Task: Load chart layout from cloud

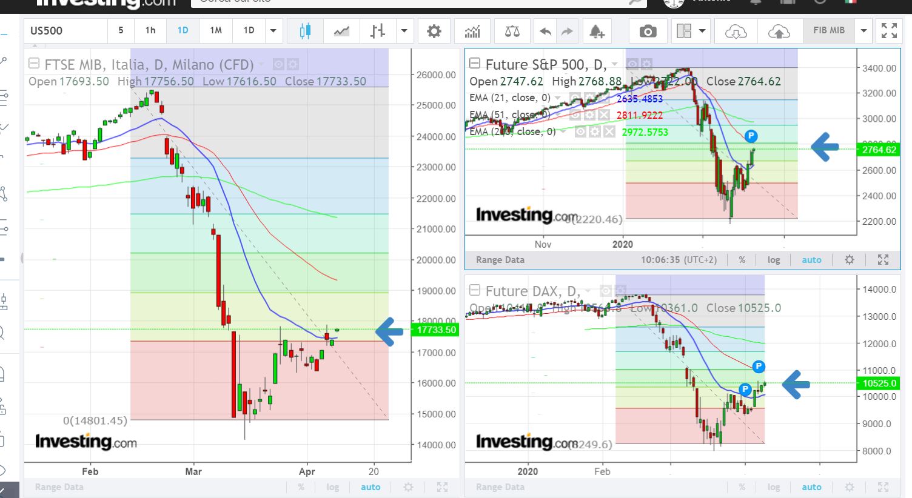Action: 736,31
